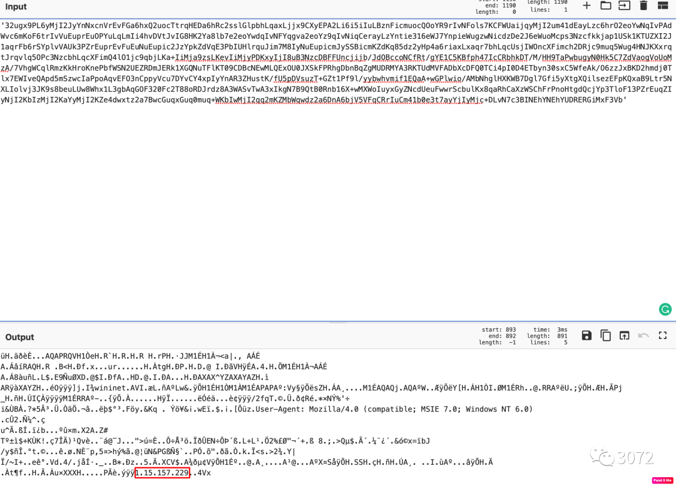Clear input and output with the trash icon

[643, 6]
